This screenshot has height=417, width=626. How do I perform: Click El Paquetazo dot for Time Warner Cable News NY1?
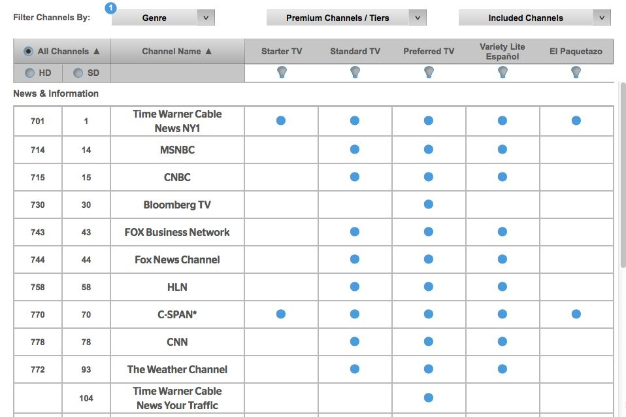576,121
